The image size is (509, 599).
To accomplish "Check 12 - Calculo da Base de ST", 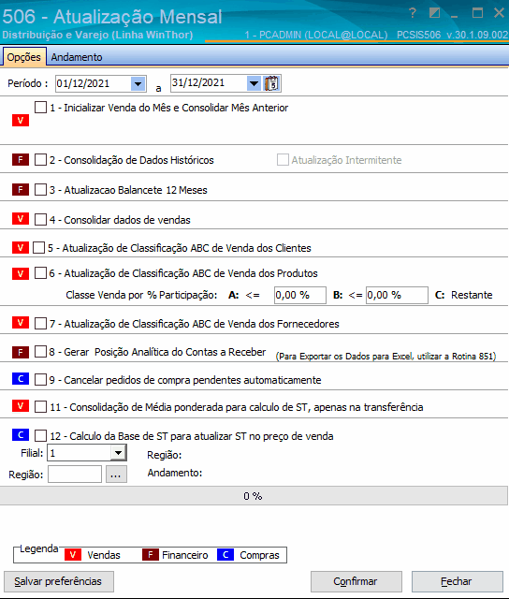I will pyautogui.click(x=40, y=436).
